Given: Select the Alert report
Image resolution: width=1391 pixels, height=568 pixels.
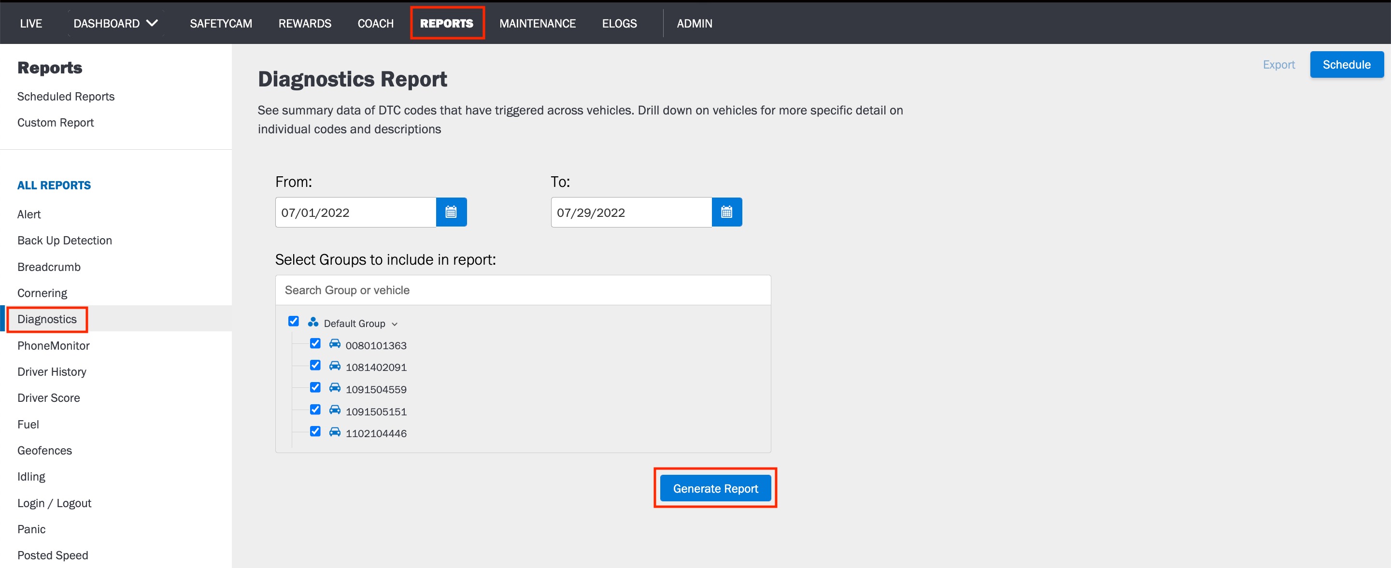Looking at the screenshot, I should point(29,214).
